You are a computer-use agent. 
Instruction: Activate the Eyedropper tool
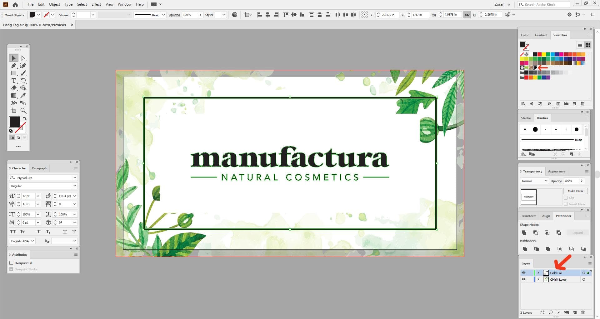(x=23, y=95)
